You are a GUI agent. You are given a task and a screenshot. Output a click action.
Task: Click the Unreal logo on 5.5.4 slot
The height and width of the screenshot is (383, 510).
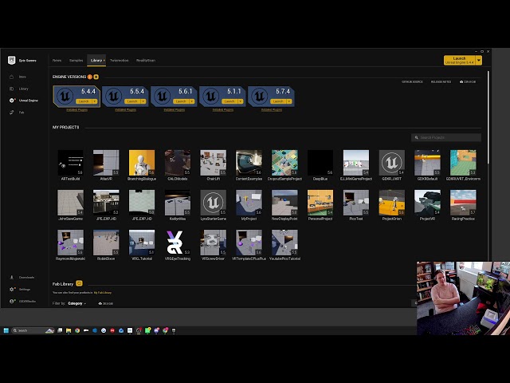pos(114,96)
